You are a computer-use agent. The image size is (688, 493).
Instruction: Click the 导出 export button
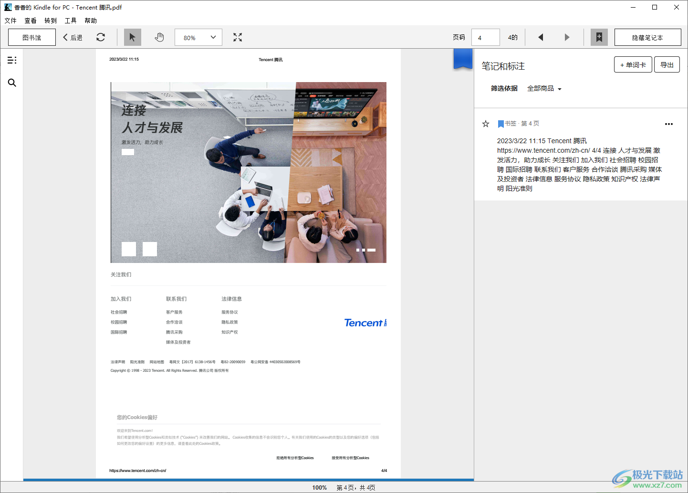pyautogui.click(x=667, y=65)
